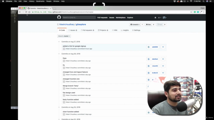Open "Merge branch 'fasty'" commit
The width and height of the screenshot is (214, 120).
click(x=71, y=86)
